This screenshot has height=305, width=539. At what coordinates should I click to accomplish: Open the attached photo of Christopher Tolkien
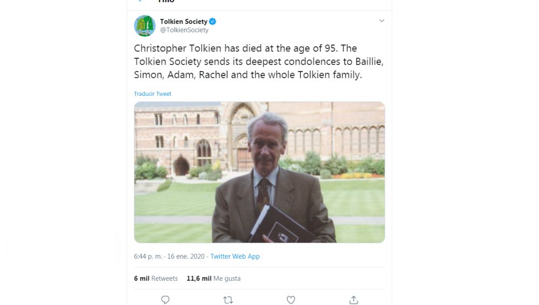coord(259,172)
